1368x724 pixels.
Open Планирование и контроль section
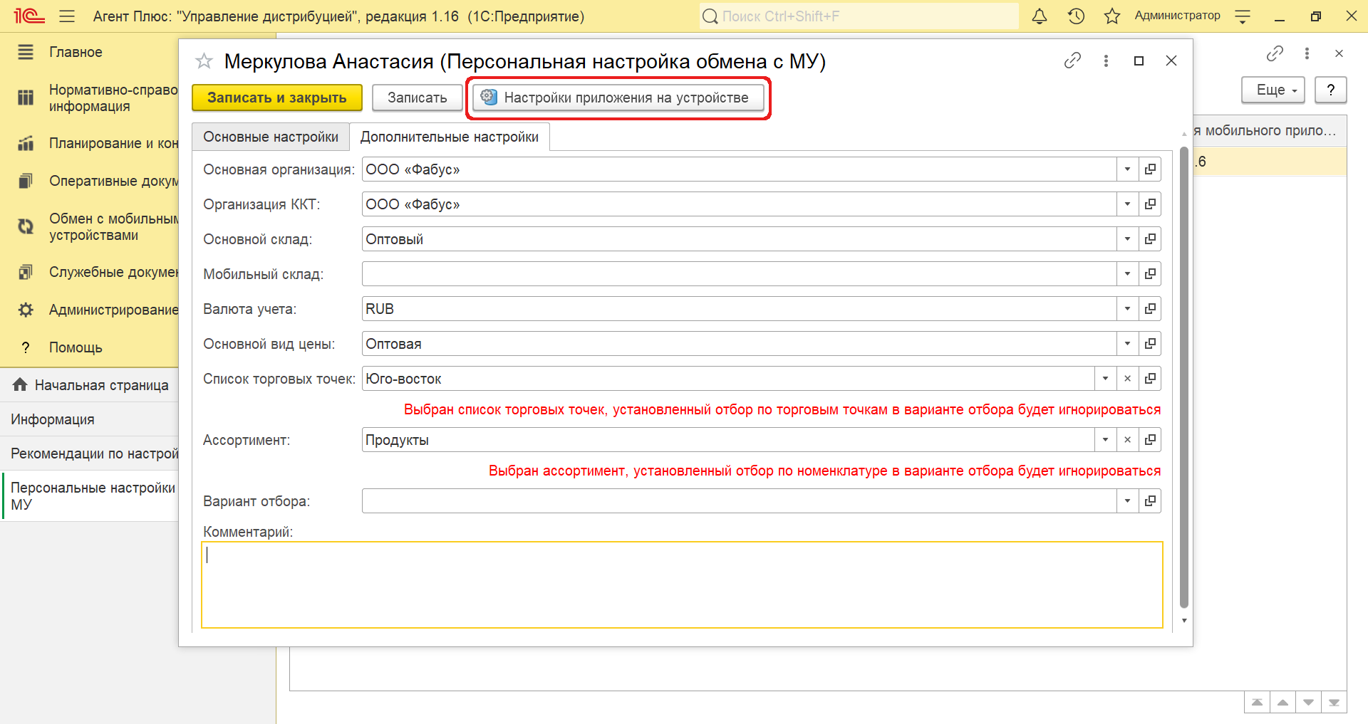(113, 143)
